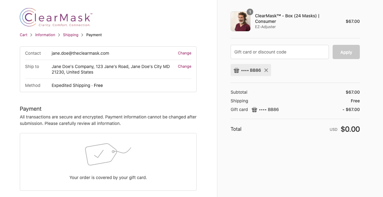Click the chevron after Cart breadcrumb
This screenshot has height=197, width=383.
31,35
